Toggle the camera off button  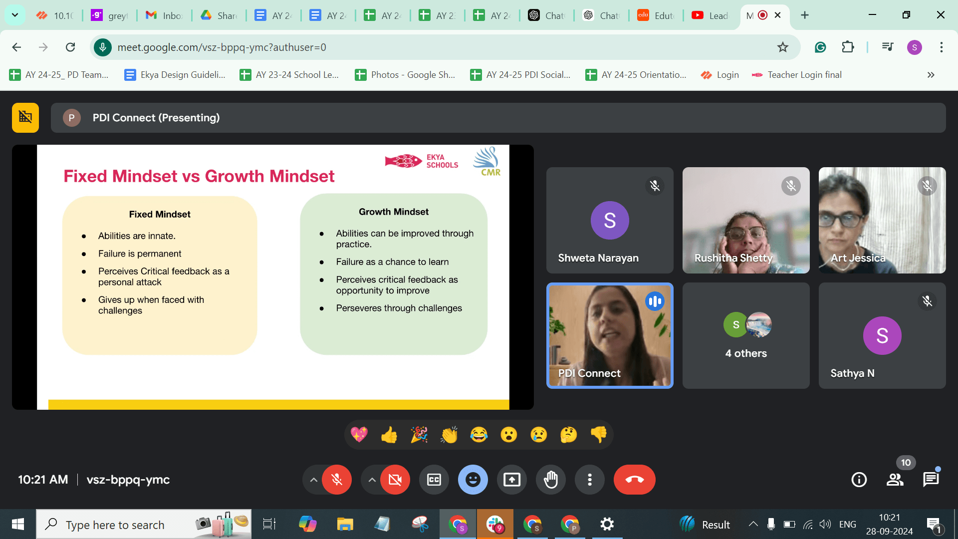click(395, 480)
